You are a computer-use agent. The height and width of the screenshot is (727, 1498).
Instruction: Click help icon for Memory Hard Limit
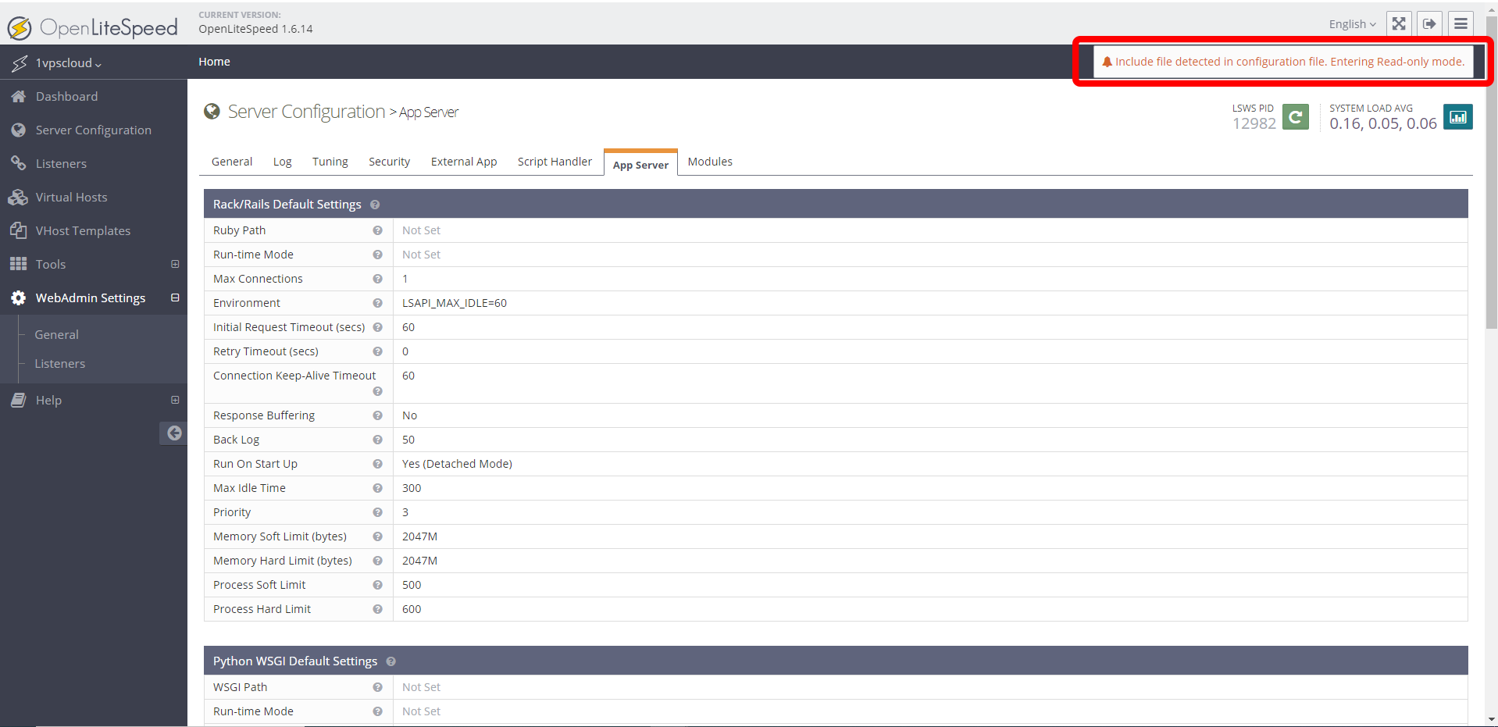point(377,561)
